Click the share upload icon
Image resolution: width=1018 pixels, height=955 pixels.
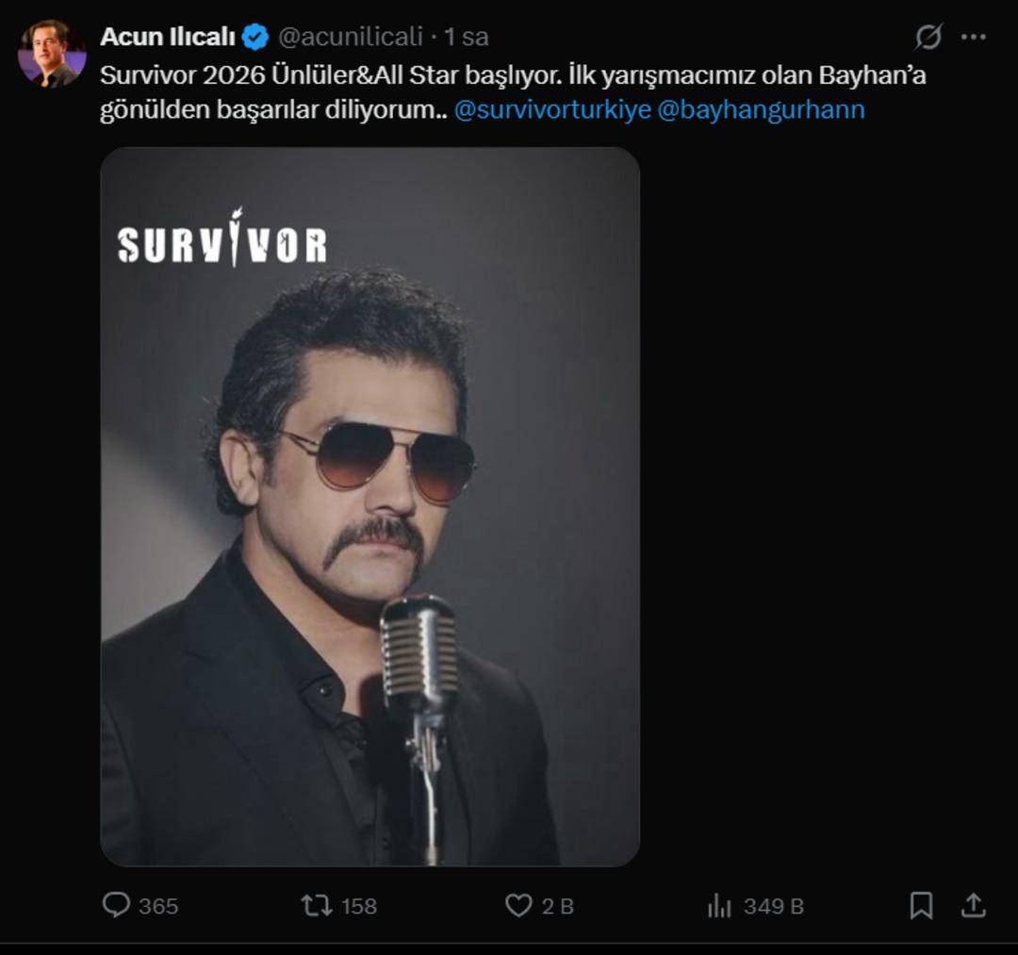coord(973,906)
